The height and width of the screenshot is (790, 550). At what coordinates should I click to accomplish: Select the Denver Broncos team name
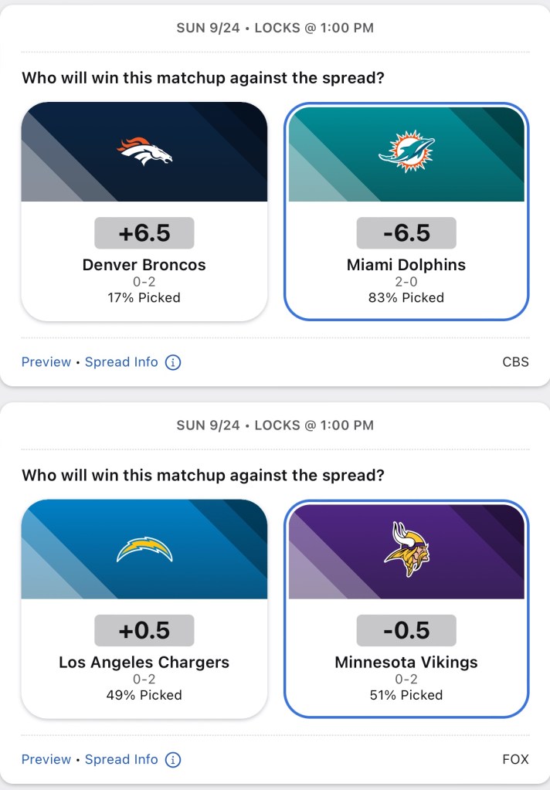[144, 265]
